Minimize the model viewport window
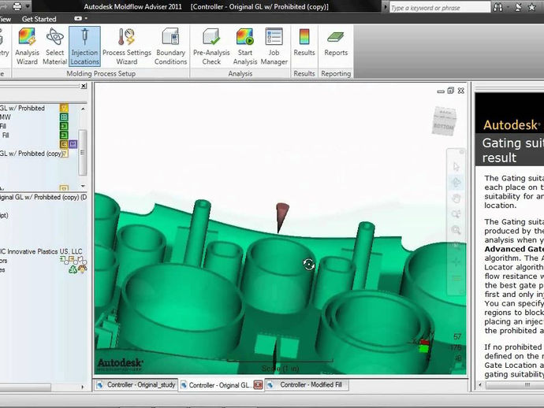The width and height of the screenshot is (544, 408). (441, 91)
